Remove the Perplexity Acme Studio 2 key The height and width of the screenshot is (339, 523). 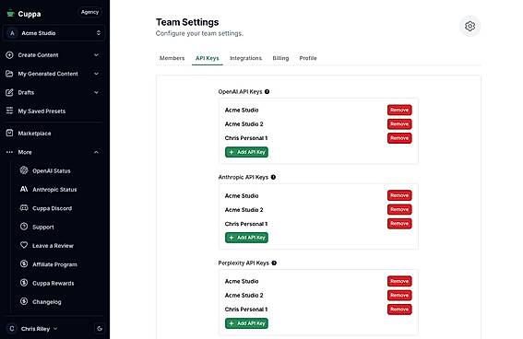tap(399, 295)
